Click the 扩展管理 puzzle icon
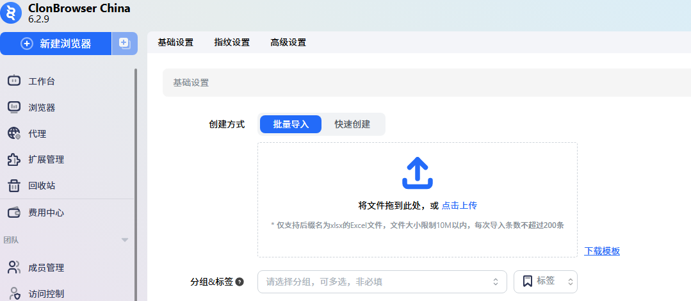Image resolution: width=691 pixels, height=301 pixels. (14, 159)
